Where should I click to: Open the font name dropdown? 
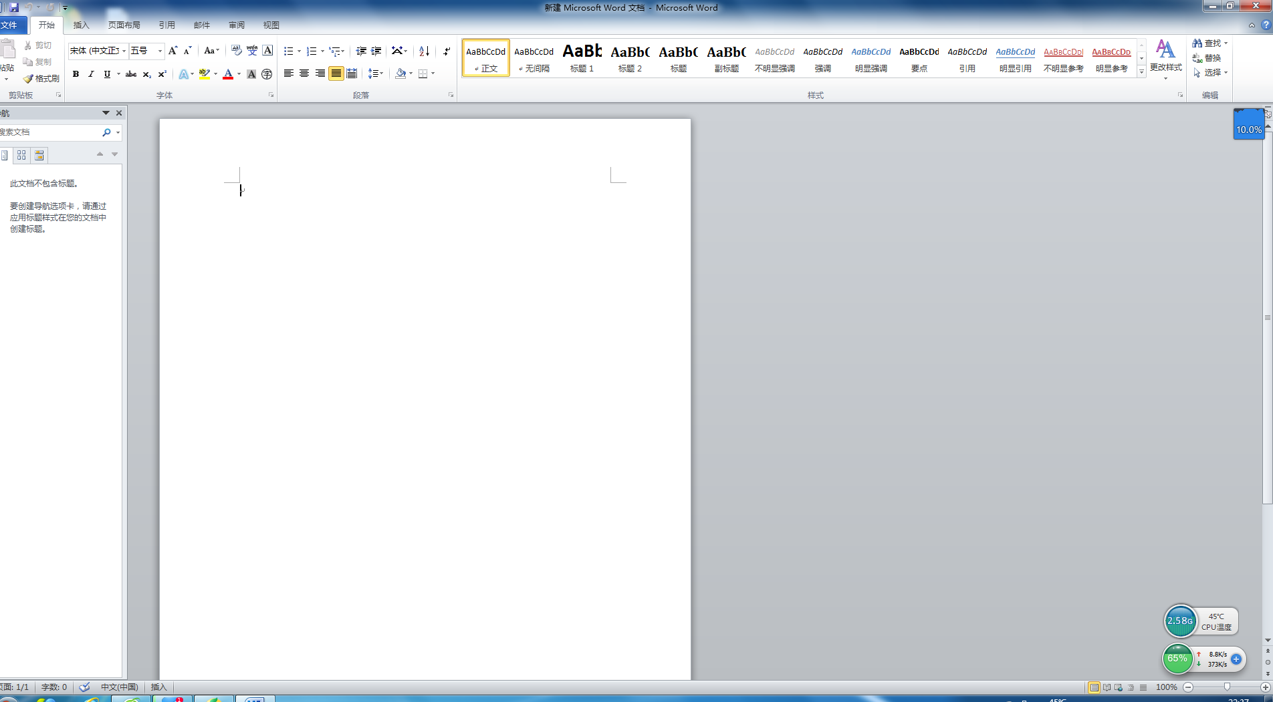[124, 50]
